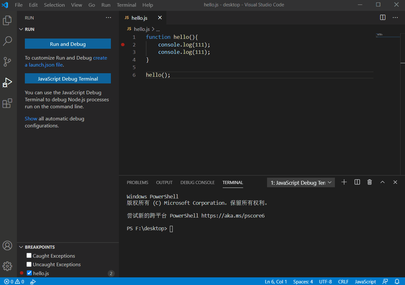Create a new terminal with the plus icon
This screenshot has height=285, width=405.
[x=344, y=182]
